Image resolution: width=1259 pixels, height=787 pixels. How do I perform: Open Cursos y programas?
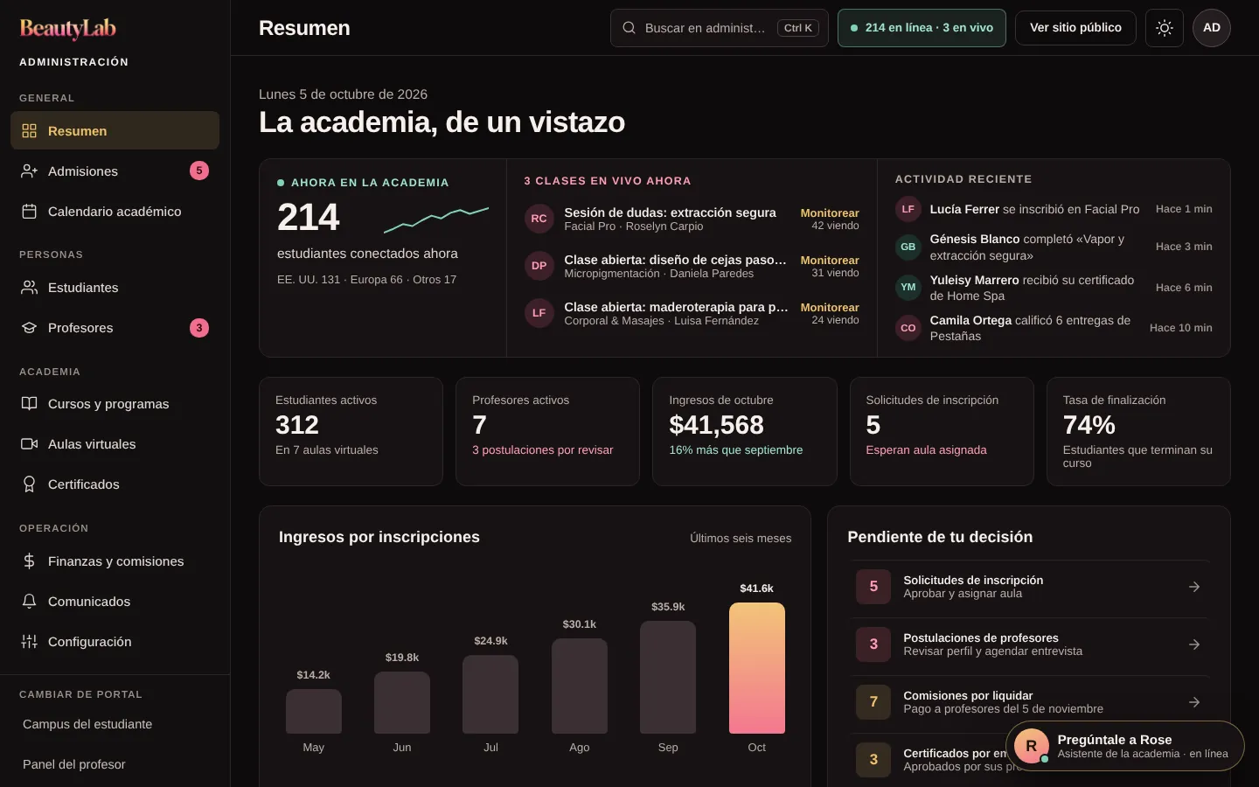pos(115,404)
